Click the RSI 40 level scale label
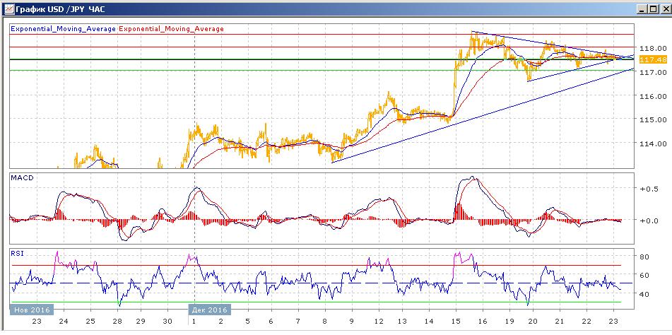Screen dimensions: 672x335 [644, 294]
